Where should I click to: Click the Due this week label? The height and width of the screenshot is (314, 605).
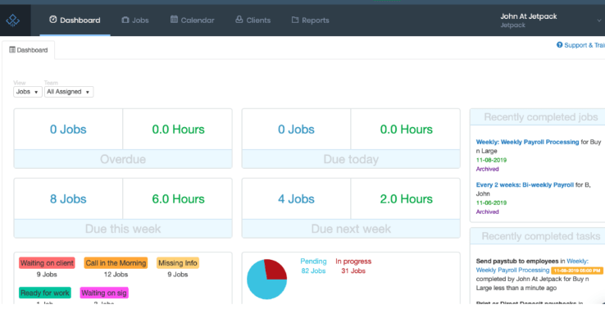coord(123,229)
